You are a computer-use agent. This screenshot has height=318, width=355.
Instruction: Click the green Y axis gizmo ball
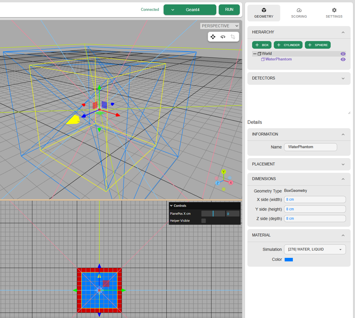(224, 172)
